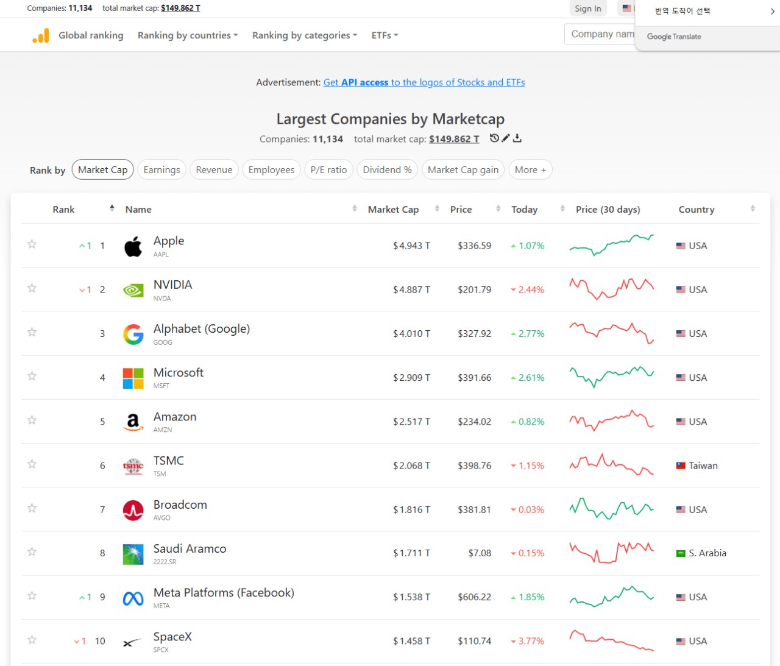Click the pencil edit icon beside the total market cap

click(x=506, y=138)
